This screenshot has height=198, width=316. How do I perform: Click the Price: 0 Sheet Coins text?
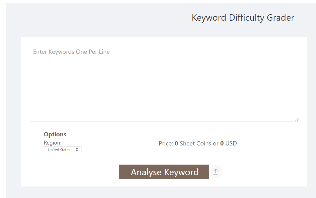[198, 143]
